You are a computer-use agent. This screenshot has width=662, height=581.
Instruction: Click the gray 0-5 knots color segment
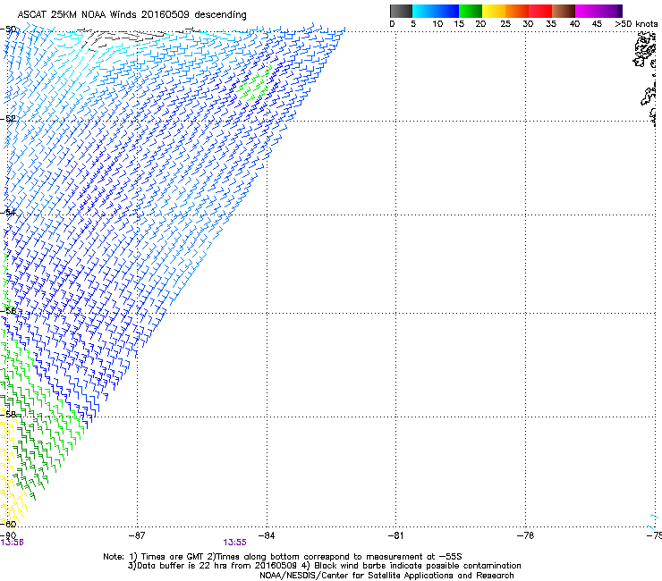[x=401, y=11]
